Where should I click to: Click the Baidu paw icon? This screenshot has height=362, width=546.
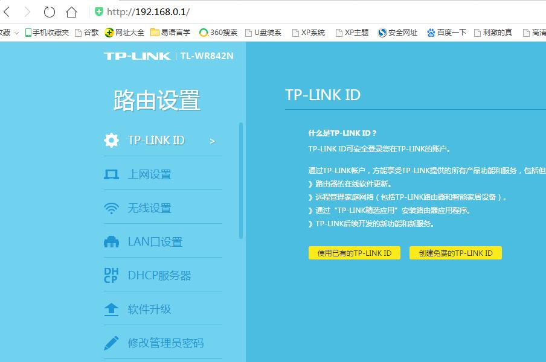(431, 33)
